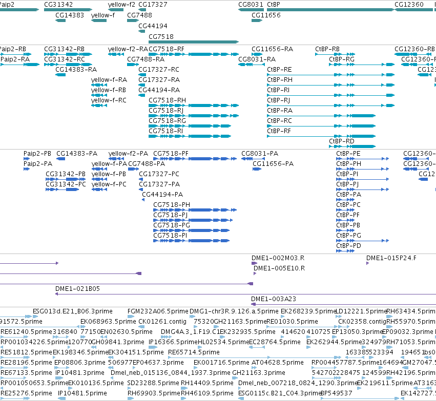
Task: Click EST AT04628.5prime label
Action: click(278, 363)
